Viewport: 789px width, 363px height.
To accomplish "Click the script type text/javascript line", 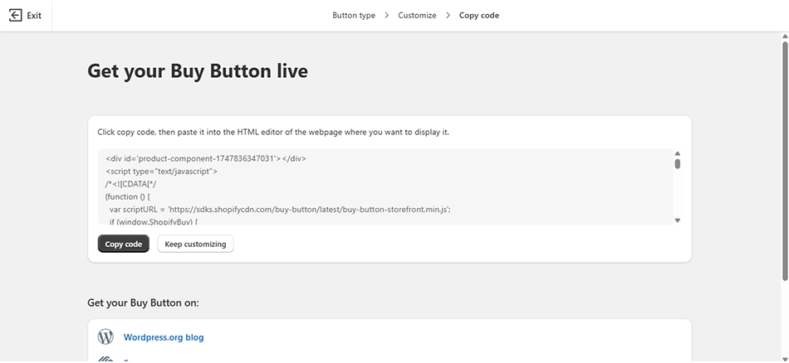I will pos(161,172).
